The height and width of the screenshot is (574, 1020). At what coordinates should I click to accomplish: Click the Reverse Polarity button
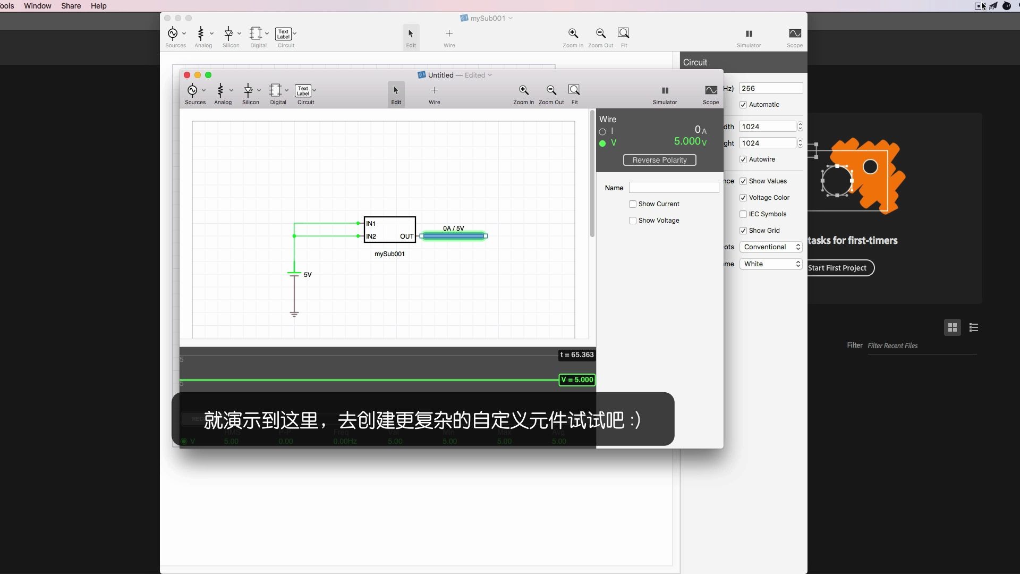(660, 160)
